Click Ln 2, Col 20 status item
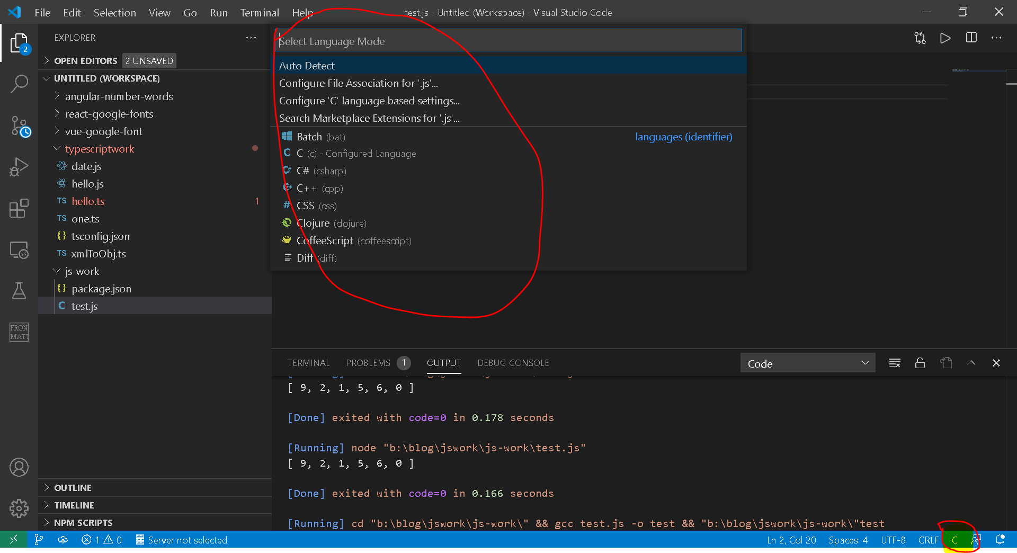Image resolution: width=1017 pixels, height=553 pixels. pos(791,540)
